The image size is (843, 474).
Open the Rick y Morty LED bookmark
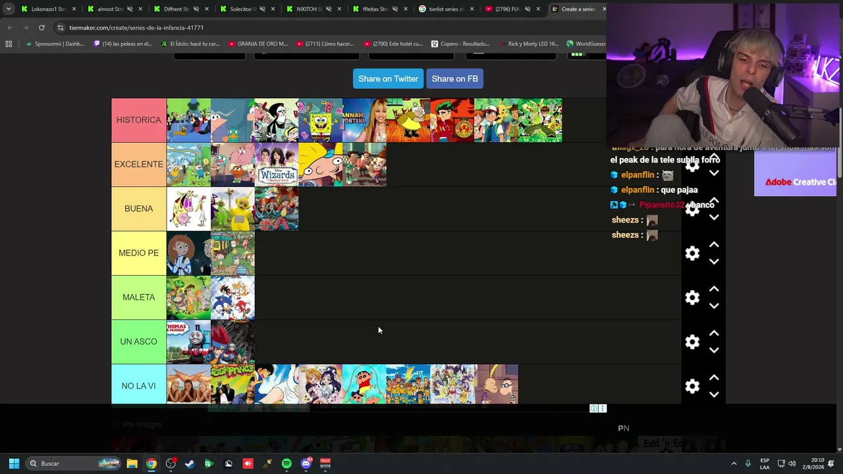coord(528,44)
